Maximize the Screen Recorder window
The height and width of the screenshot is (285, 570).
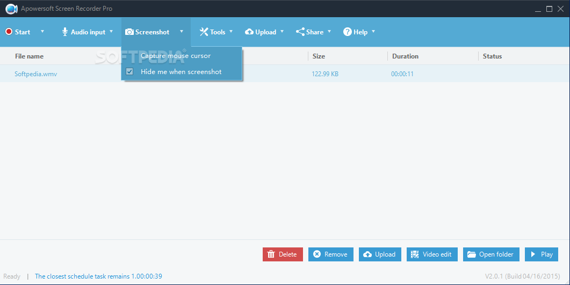click(x=549, y=9)
